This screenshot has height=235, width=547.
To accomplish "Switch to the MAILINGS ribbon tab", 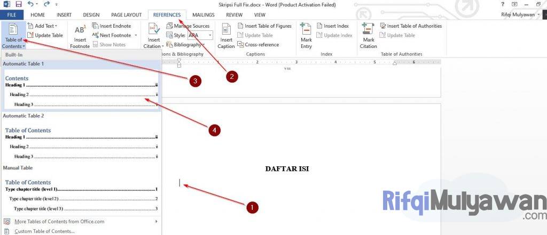I will [204, 15].
